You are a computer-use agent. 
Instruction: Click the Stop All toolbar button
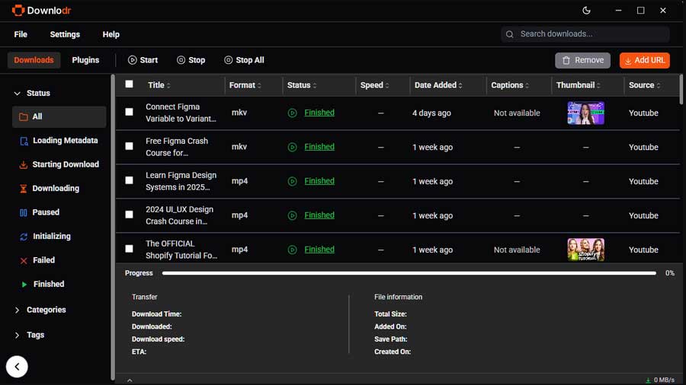[244, 60]
